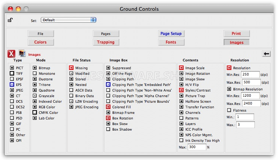The image size is (278, 160).
Task: Toggle the red Resolution checkbox
Action: (229, 68)
